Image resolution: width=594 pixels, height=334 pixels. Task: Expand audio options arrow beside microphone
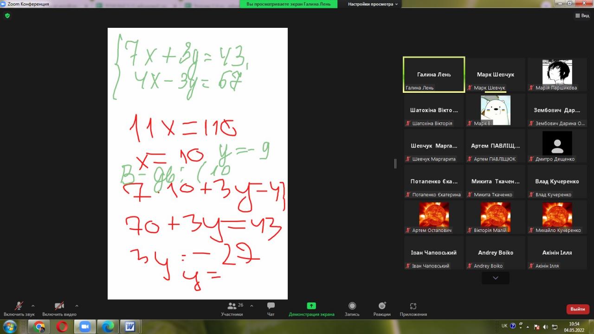coord(33,306)
